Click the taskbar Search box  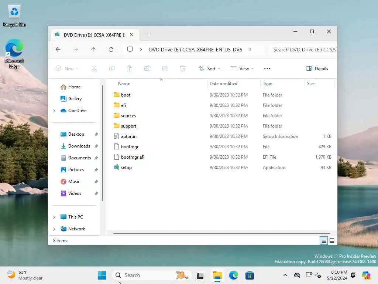click(x=151, y=275)
